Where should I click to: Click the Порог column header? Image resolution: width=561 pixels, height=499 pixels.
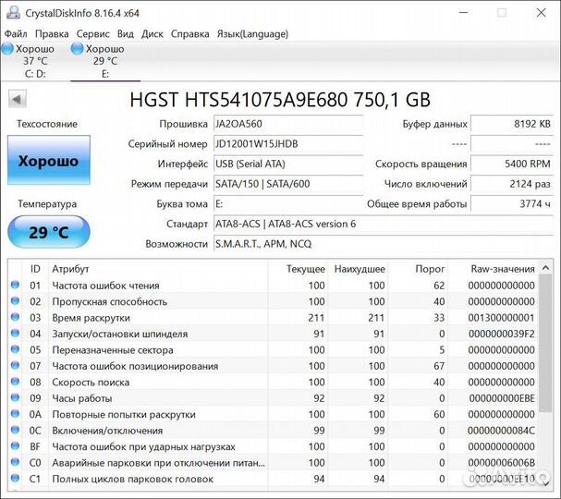pos(419,269)
